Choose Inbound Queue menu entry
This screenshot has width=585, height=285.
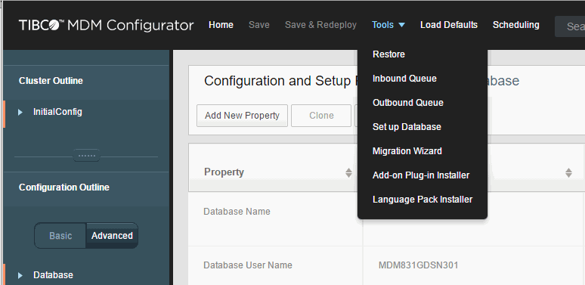404,79
